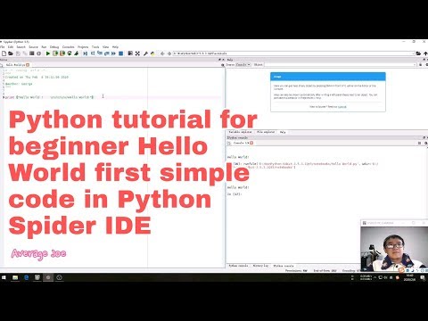Stop debugging blue square icon
Screen dimensions: 428x321
(120, 53)
